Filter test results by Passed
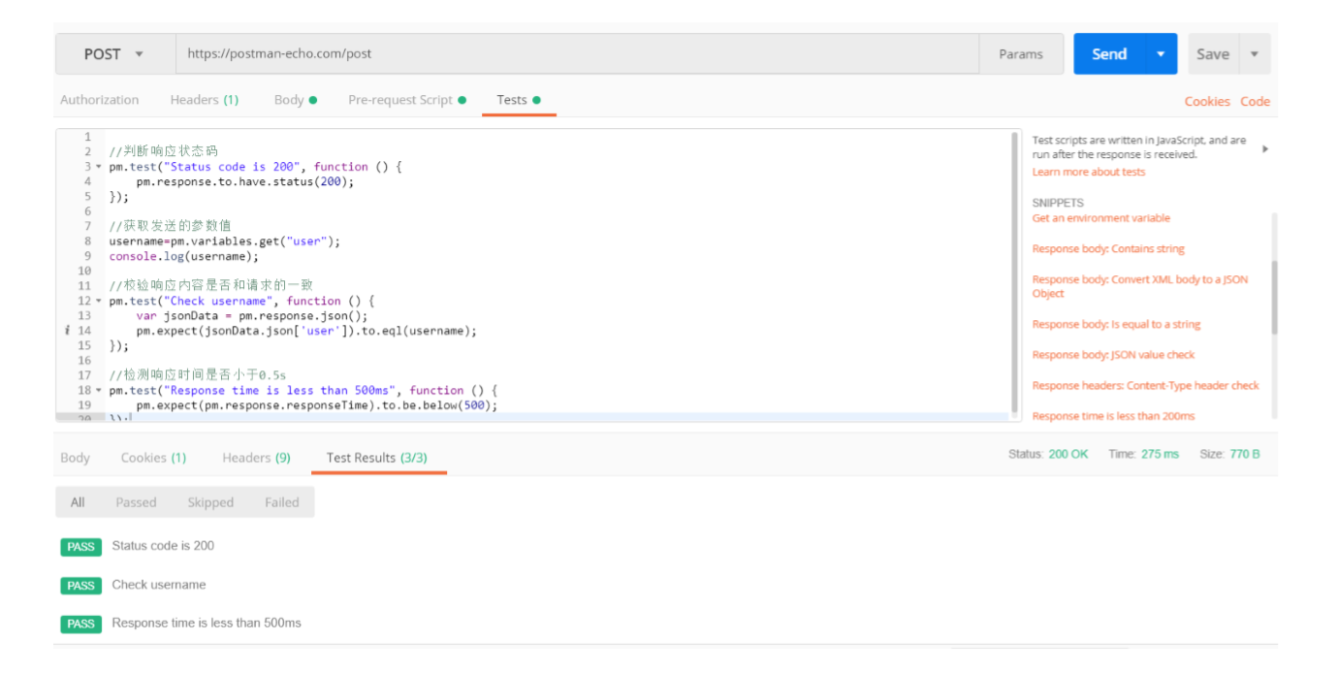 coord(136,502)
